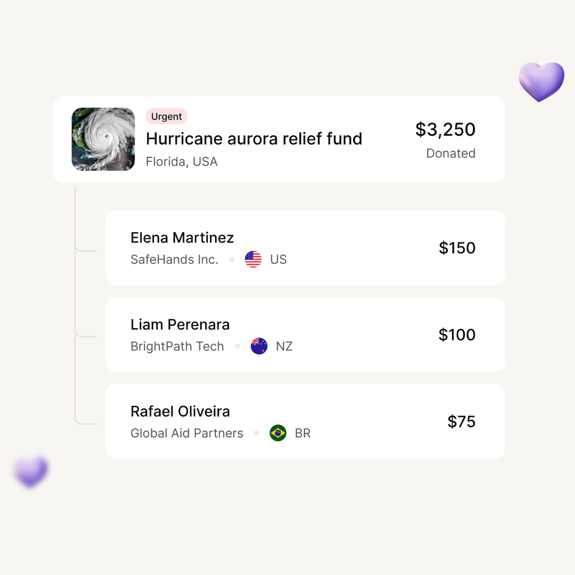Click the Global Aid Partners organization name

(187, 433)
